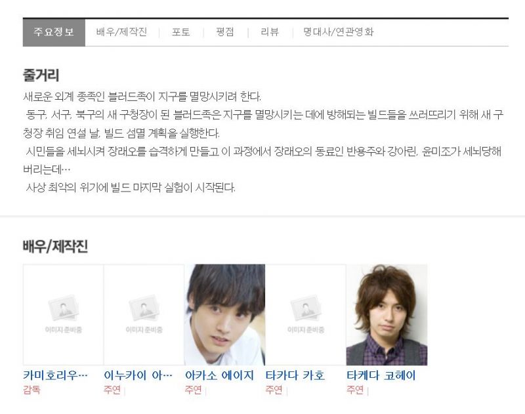Open 타케다 코헤이's profile photo
The image size is (525, 414).
[387, 314]
